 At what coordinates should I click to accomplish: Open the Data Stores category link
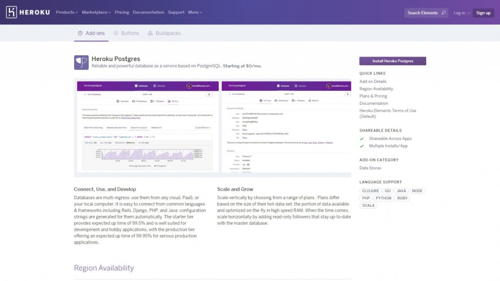pos(370,168)
